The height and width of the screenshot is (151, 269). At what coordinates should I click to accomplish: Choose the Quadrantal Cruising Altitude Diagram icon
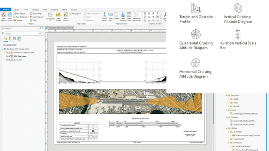click(196, 34)
